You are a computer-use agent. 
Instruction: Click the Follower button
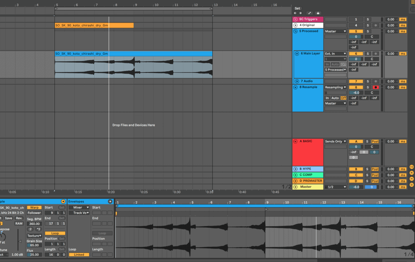pyautogui.click(x=34, y=213)
